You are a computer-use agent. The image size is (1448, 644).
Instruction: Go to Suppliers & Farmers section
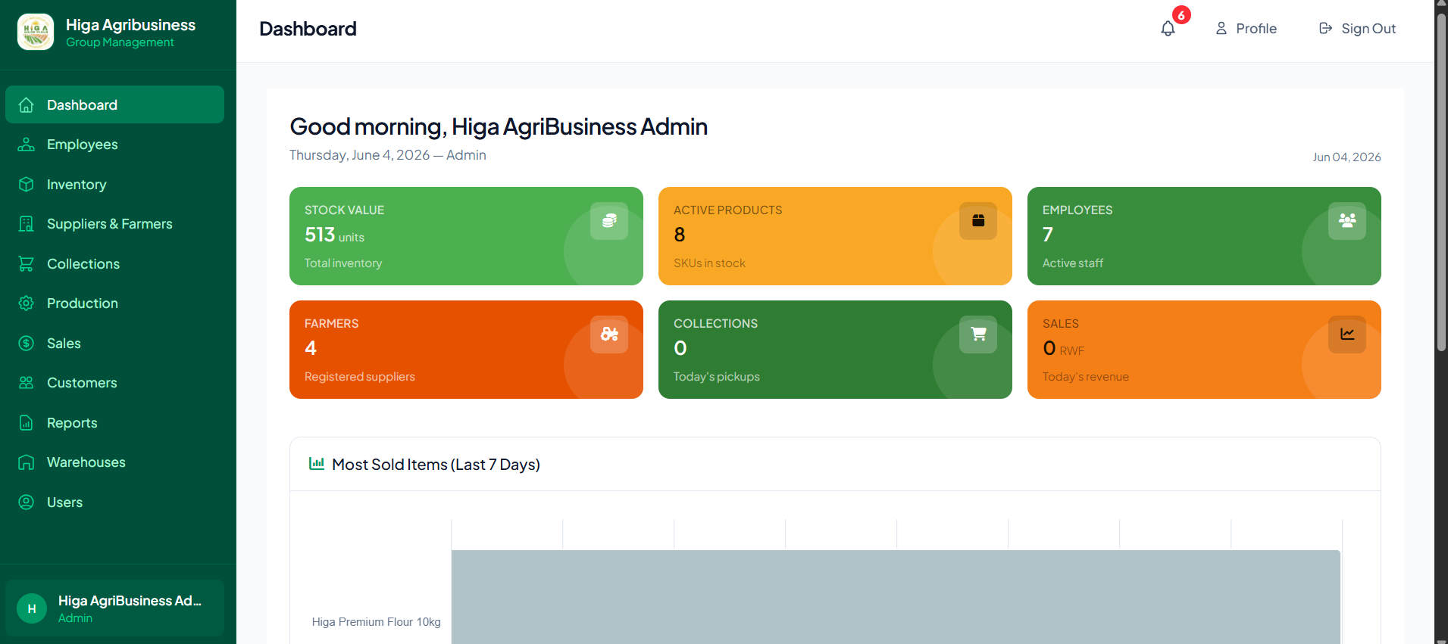[x=114, y=224]
